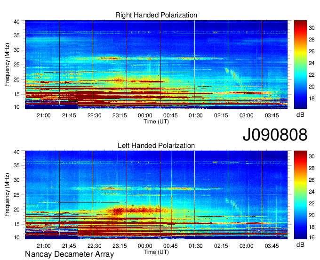The height and width of the screenshot is (260, 320).
Task: Click the 10 MHz tick on top plot
Action: click(x=16, y=107)
